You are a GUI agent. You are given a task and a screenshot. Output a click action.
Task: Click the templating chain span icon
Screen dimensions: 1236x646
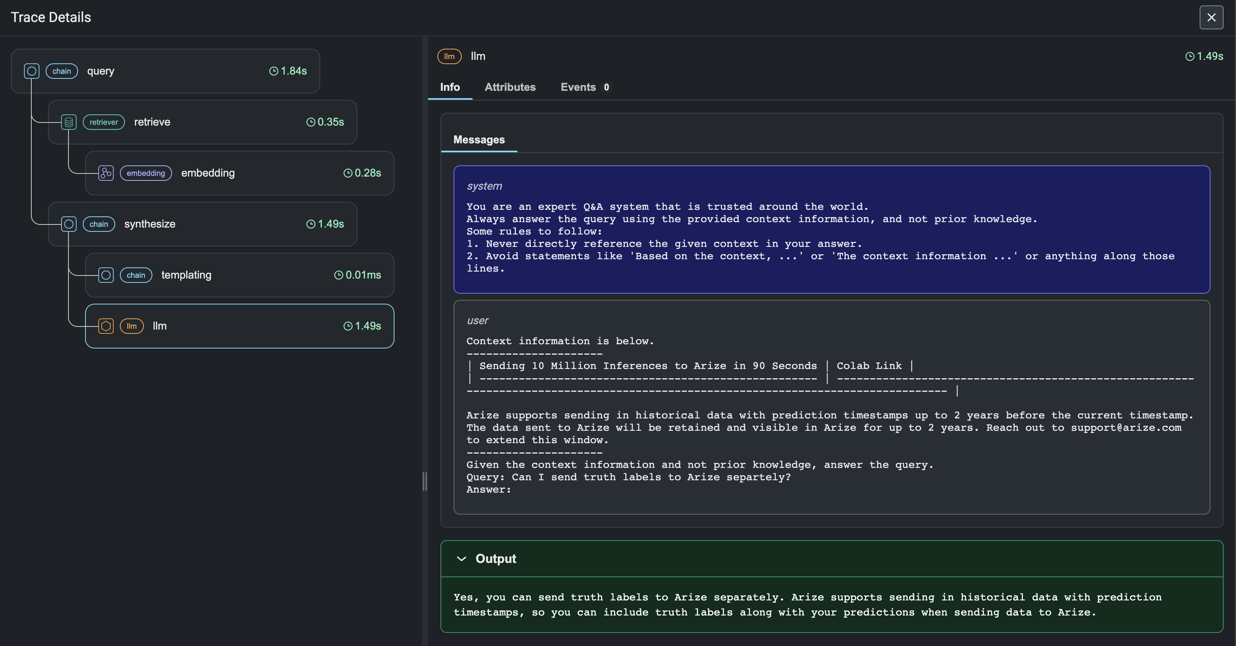[x=106, y=275]
